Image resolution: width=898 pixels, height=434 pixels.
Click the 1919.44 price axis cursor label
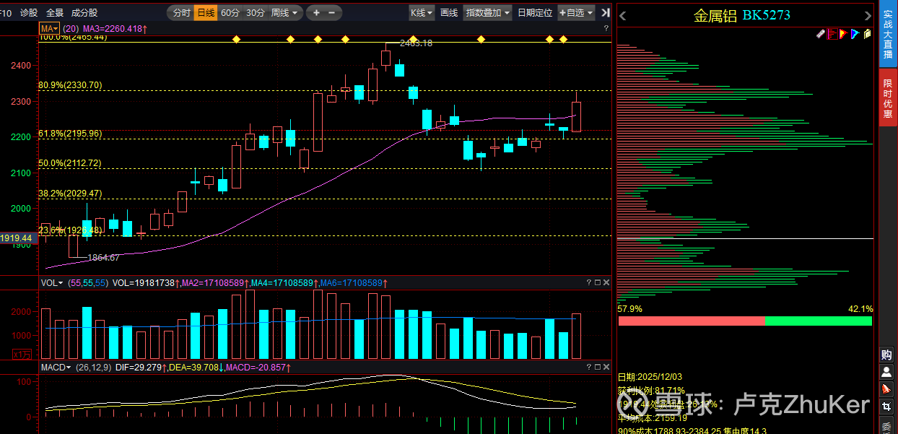click(17, 238)
